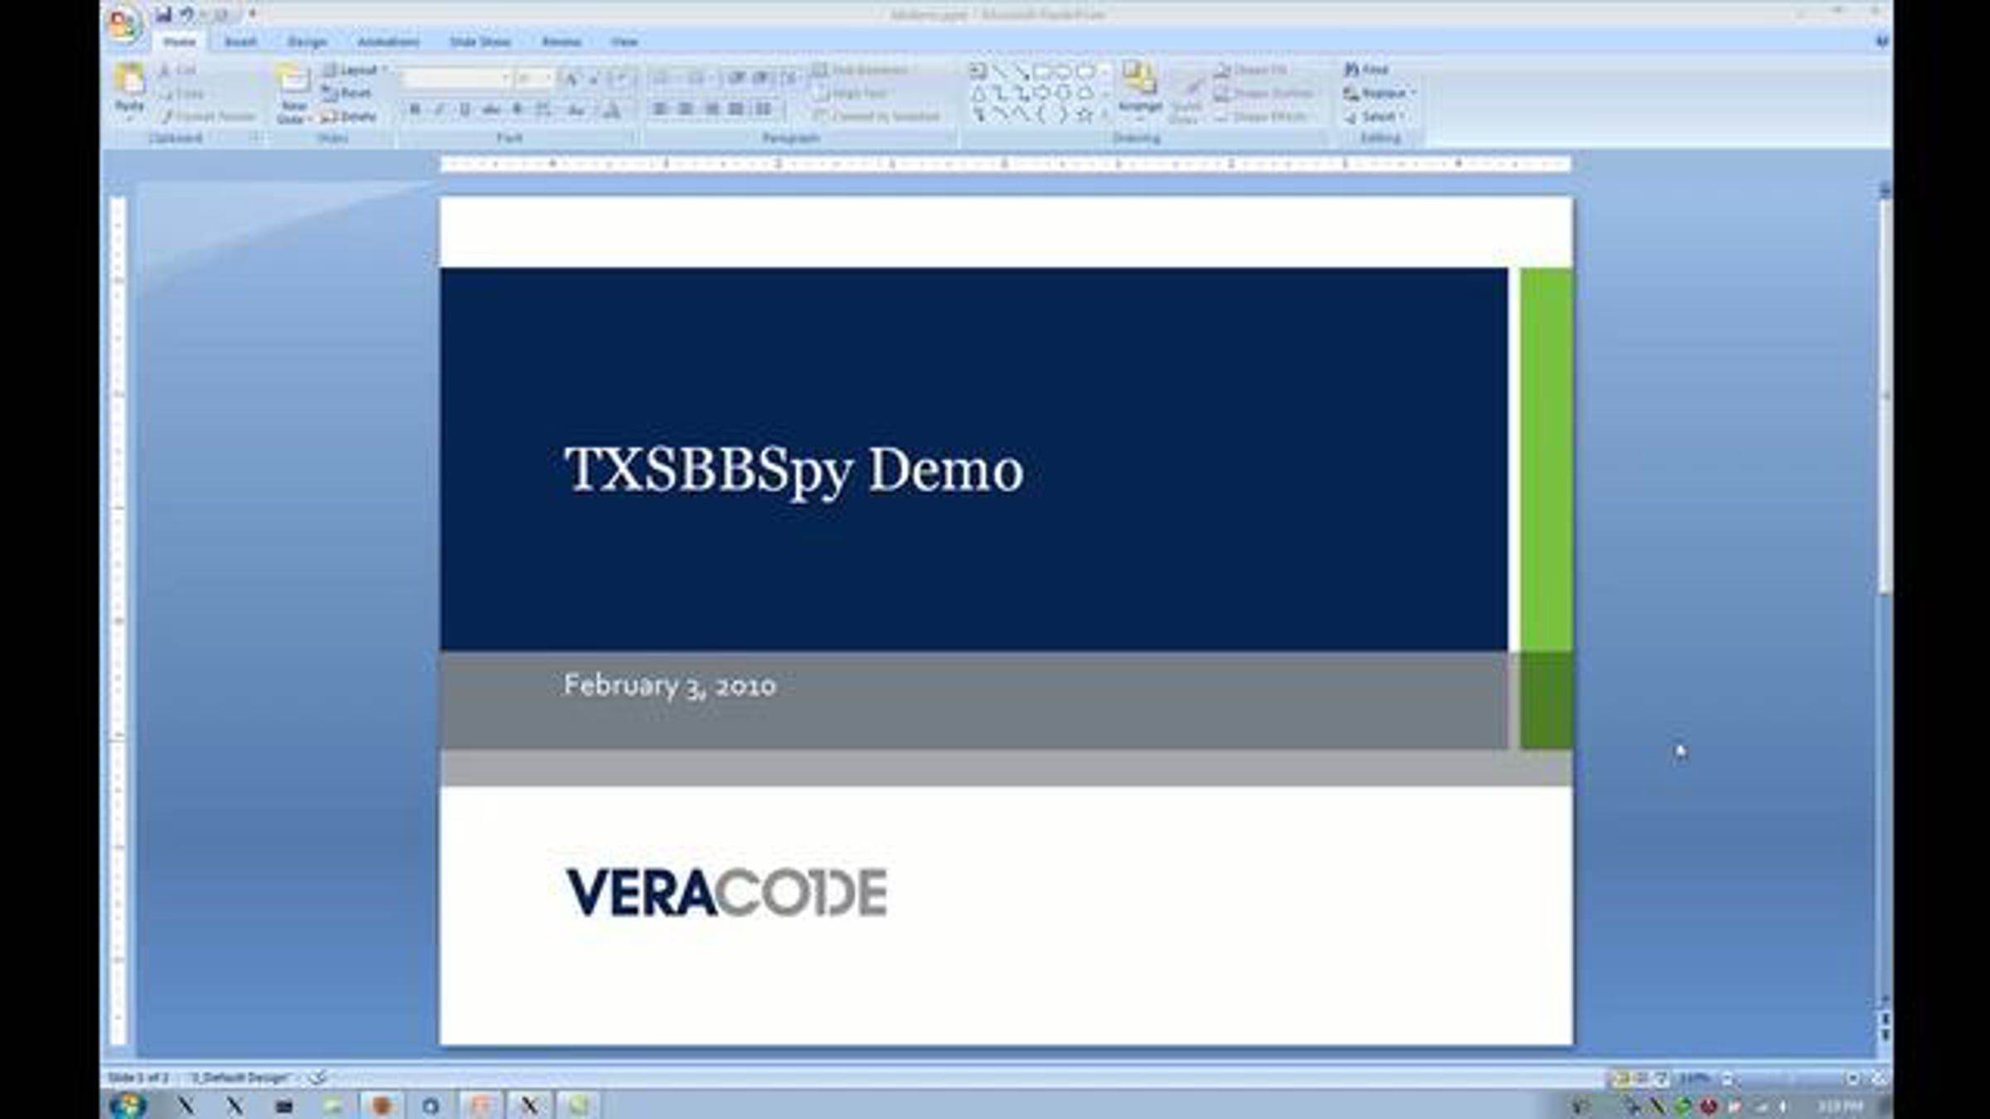Go to the Review tab

pos(561,41)
